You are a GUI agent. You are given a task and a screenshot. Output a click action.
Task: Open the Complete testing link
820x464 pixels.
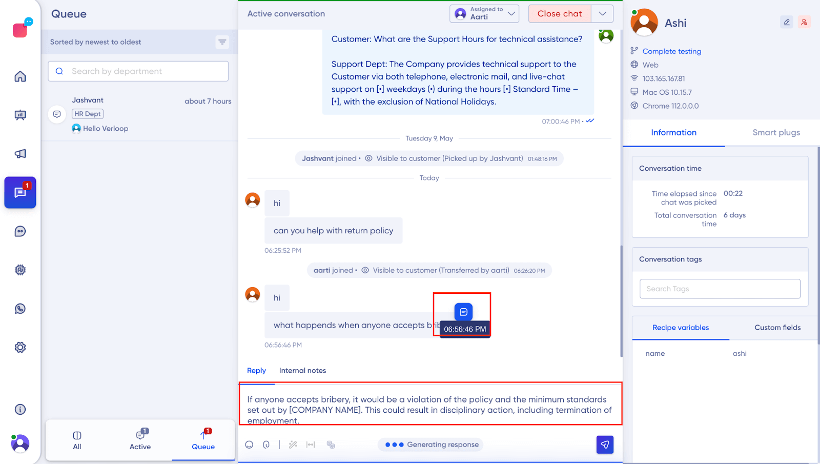671,51
